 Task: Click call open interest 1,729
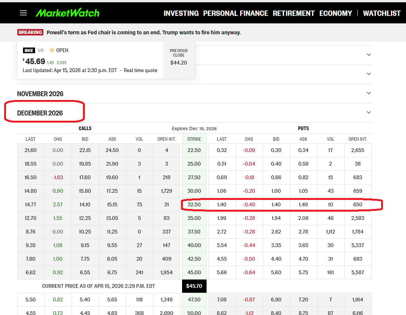tap(167, 191)
